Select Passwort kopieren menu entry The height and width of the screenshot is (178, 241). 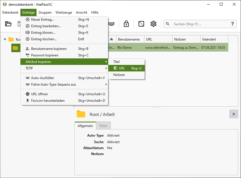[x=44, y=55]
